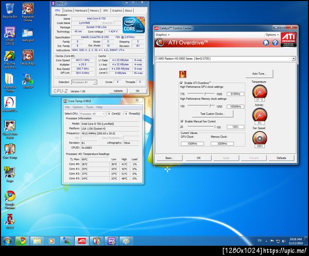Open the Fraps desktop shortcut
The height and width of the screenshot is (256, 309).
click(x=10, y=175)
